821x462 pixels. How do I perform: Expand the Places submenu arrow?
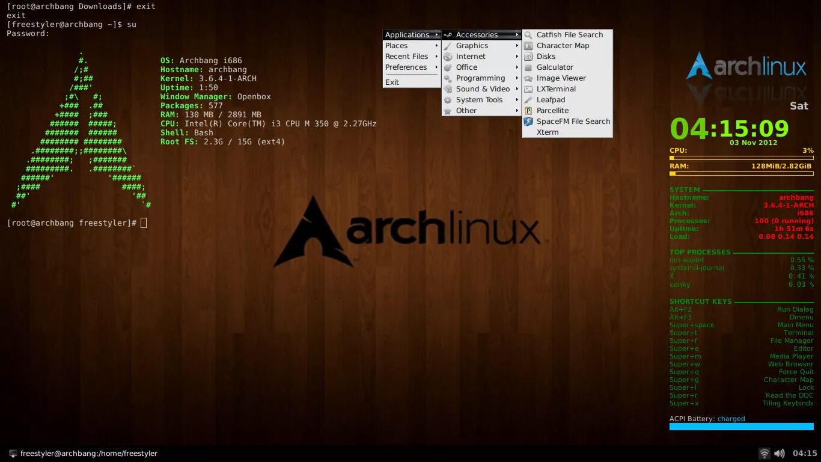[436, 46]
